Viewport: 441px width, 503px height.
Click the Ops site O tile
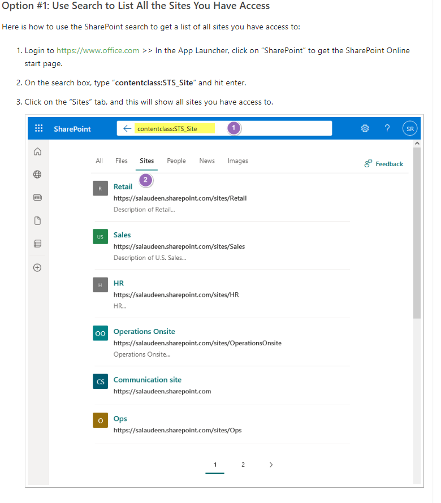[x=101, y=420]
